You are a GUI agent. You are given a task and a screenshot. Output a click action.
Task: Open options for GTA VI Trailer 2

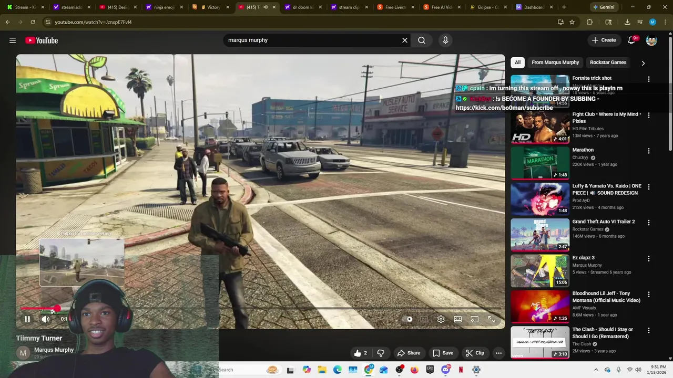pyautogui.click(x=648, y=223)
